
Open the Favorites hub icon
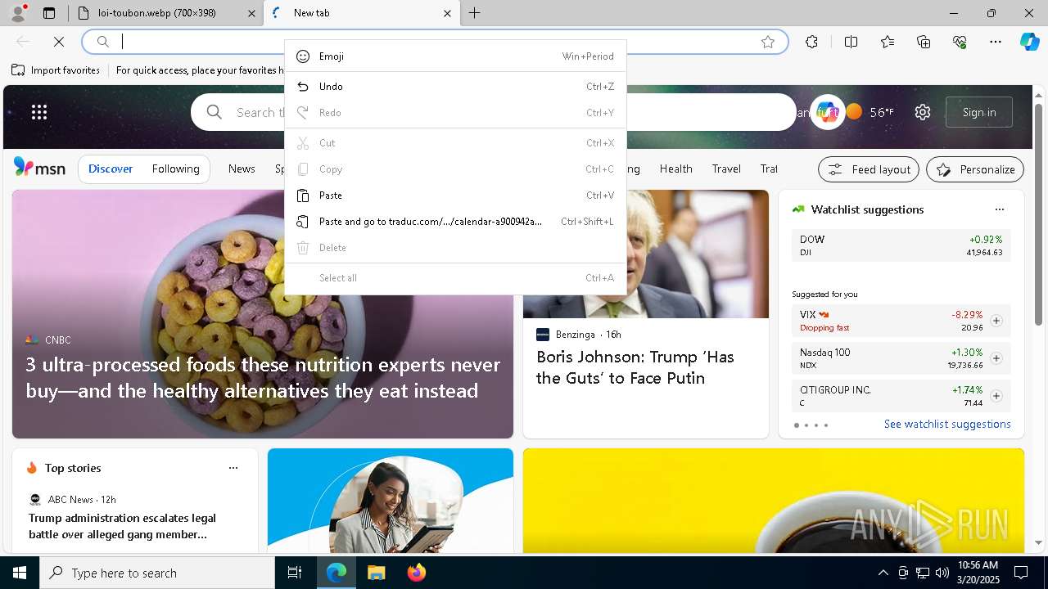point(888,42)
